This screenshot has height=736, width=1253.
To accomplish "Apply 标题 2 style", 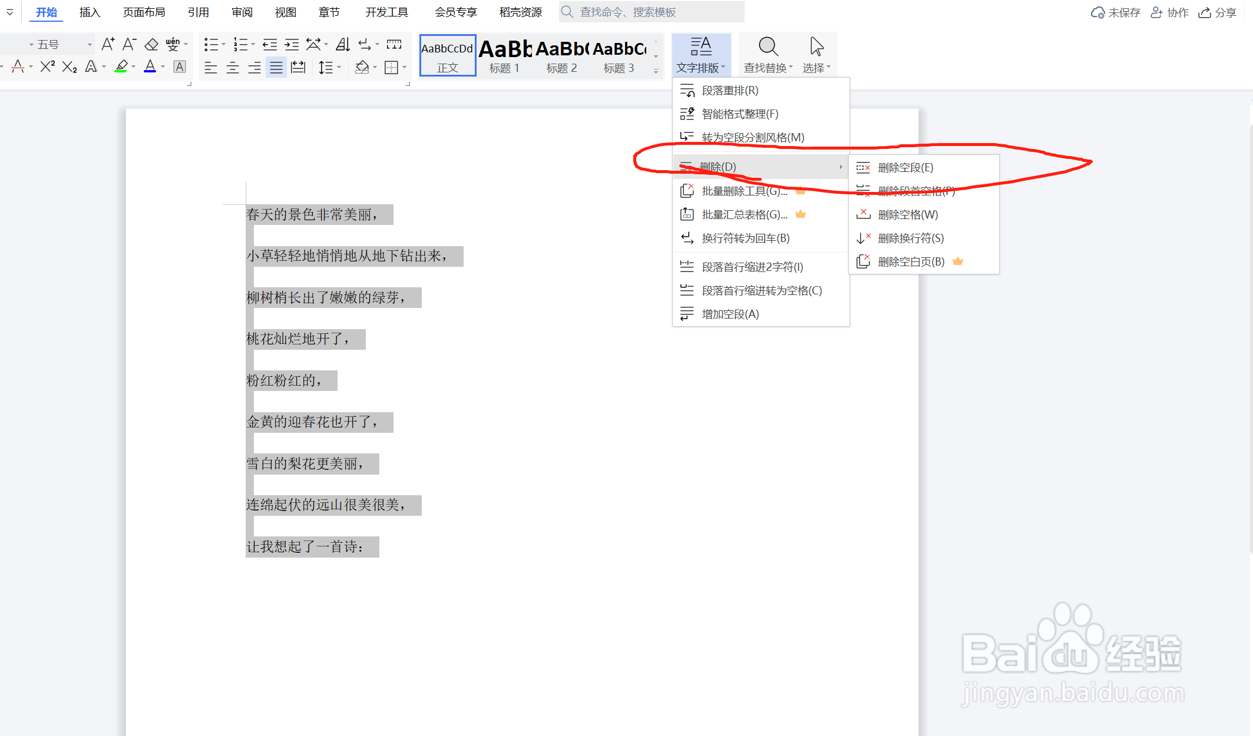I will pyautogui.click(x=562, y=55).
